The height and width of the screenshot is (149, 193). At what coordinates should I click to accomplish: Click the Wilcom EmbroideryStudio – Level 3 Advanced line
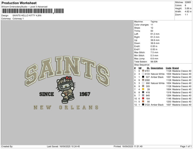pos(24,7)
